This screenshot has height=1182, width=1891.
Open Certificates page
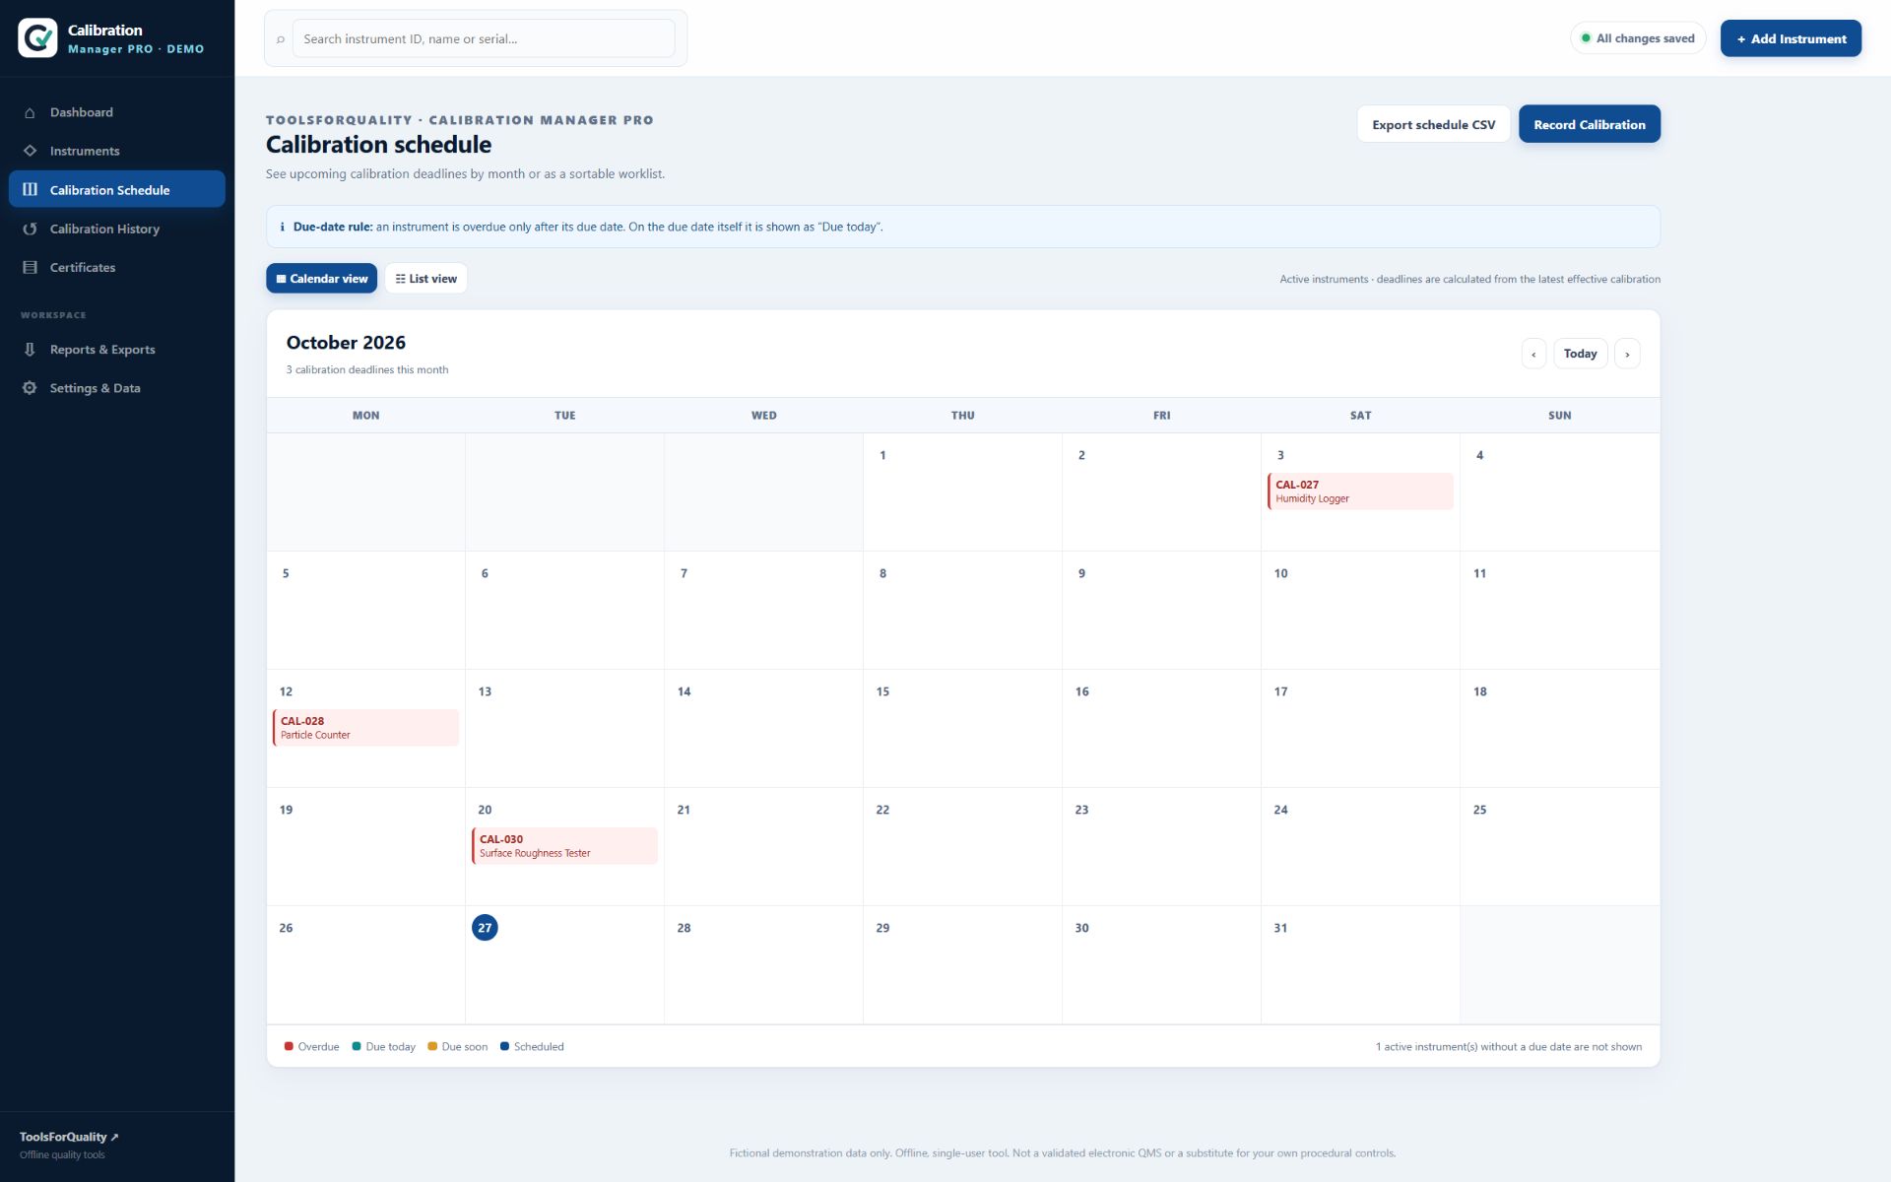click(116, 267)
